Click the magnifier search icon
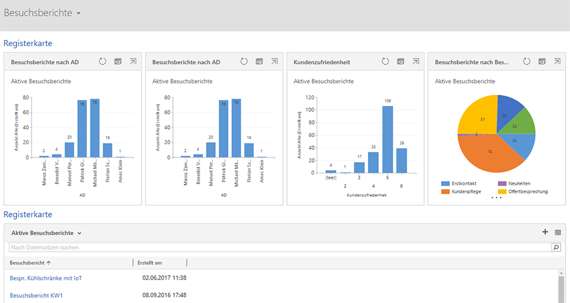This screenshot has width=570, height=303. click(x=556, y=247)
